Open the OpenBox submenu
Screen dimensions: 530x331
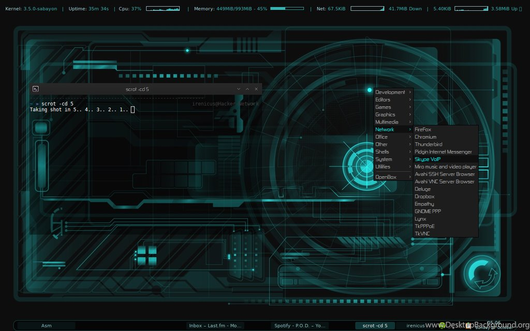click(x=393, y=177)
